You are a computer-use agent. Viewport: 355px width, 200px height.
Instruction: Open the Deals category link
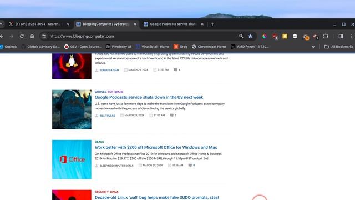[99, 142]
